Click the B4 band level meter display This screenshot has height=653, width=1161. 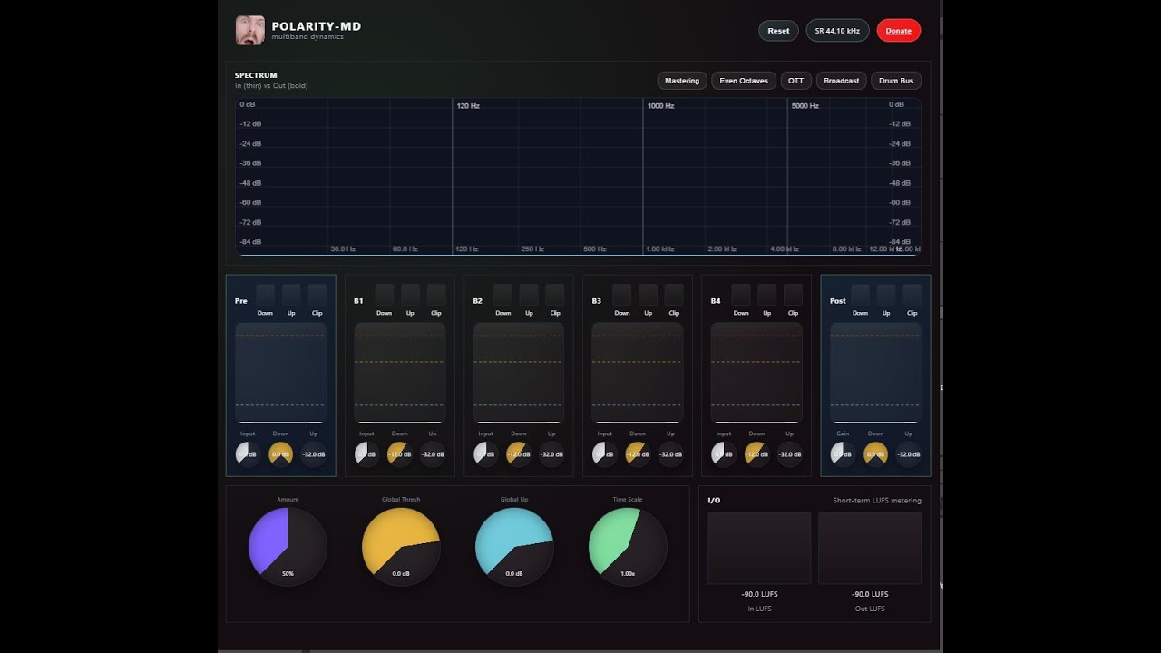click(756, 373)
